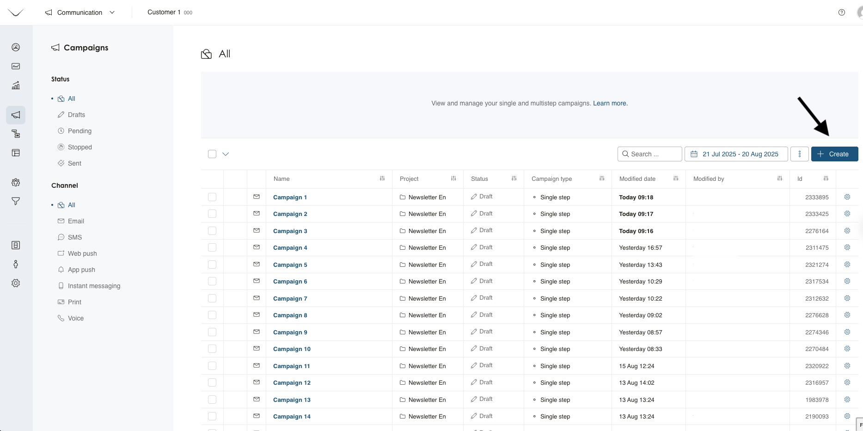Click the Name column sort icon

pyautogui.click(x=382, y=179)
